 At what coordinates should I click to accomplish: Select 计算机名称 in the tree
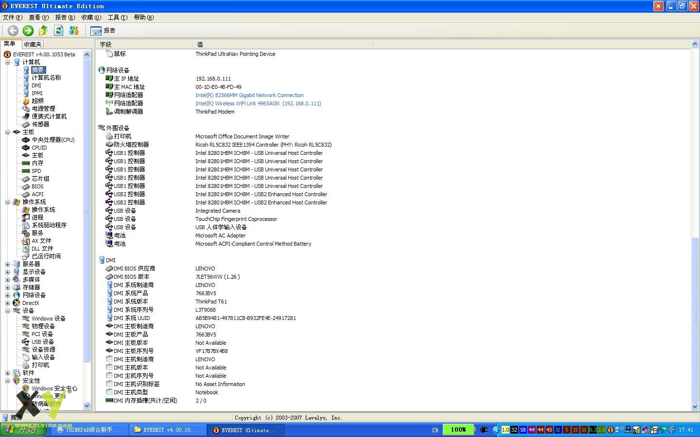point(46,78)
